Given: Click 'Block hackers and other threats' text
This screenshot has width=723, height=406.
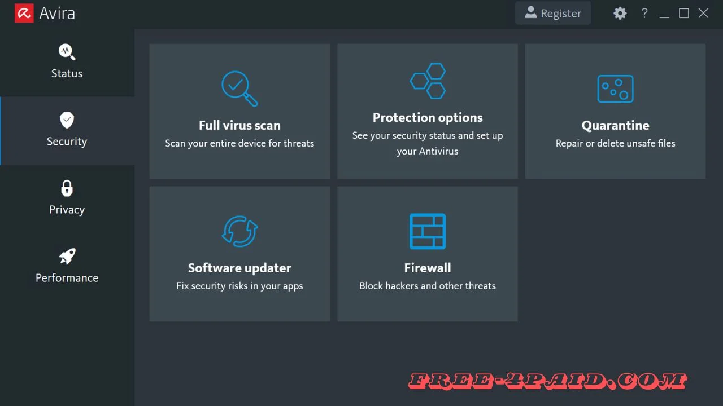Looking at the screenshot, I should (x=428, y=286).
